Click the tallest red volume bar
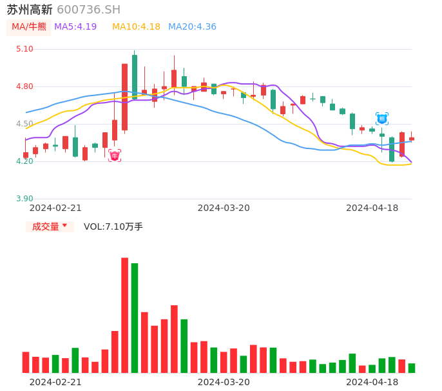Screen dimensions: 442x391 click(124, 315)
